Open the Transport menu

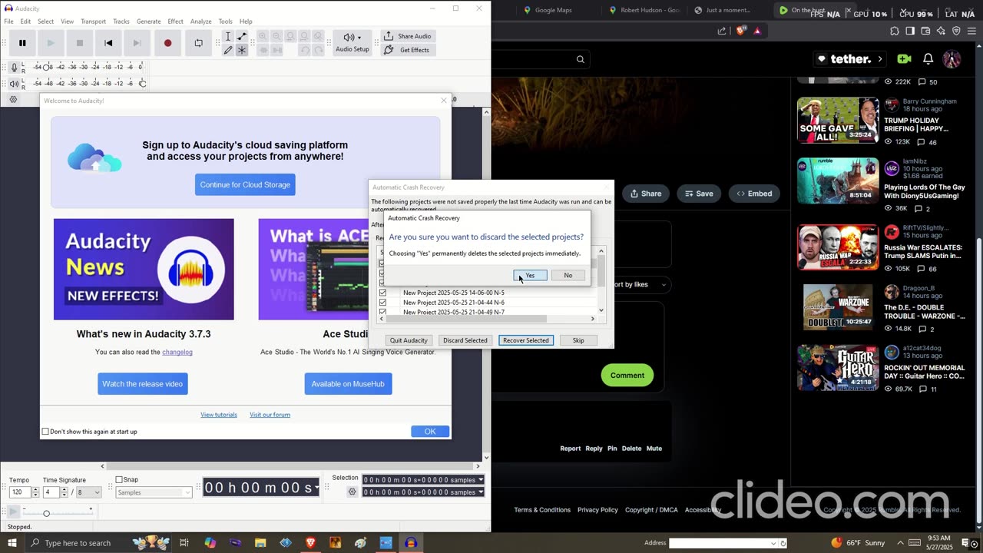[x=93, y=22]
